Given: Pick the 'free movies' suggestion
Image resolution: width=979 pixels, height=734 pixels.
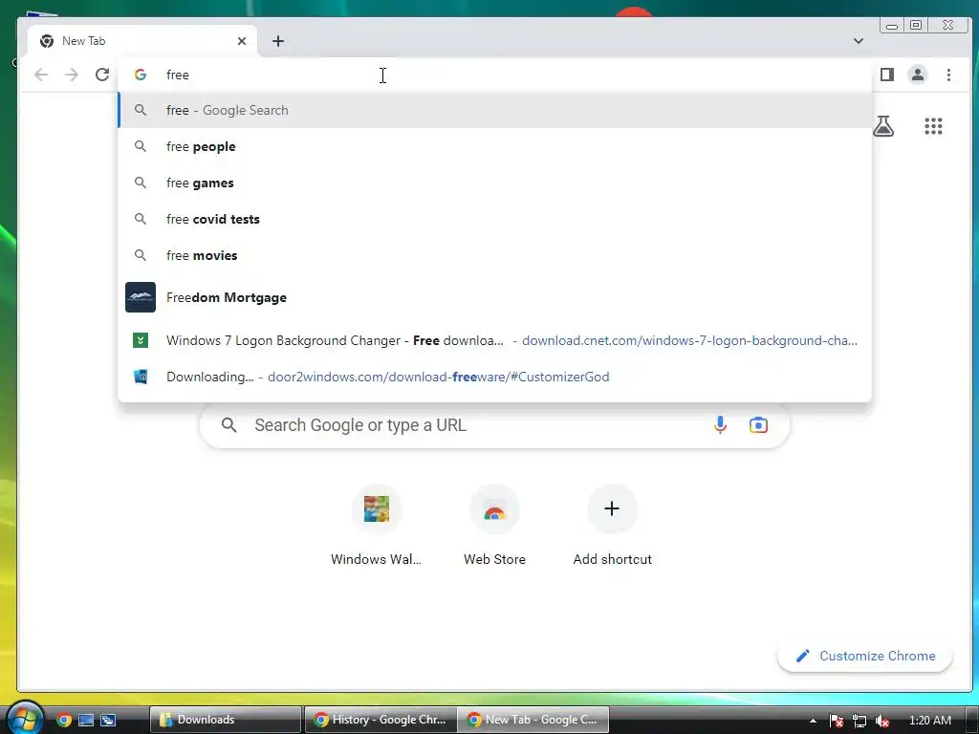Looking at the screenshot, I should (494, 255).
